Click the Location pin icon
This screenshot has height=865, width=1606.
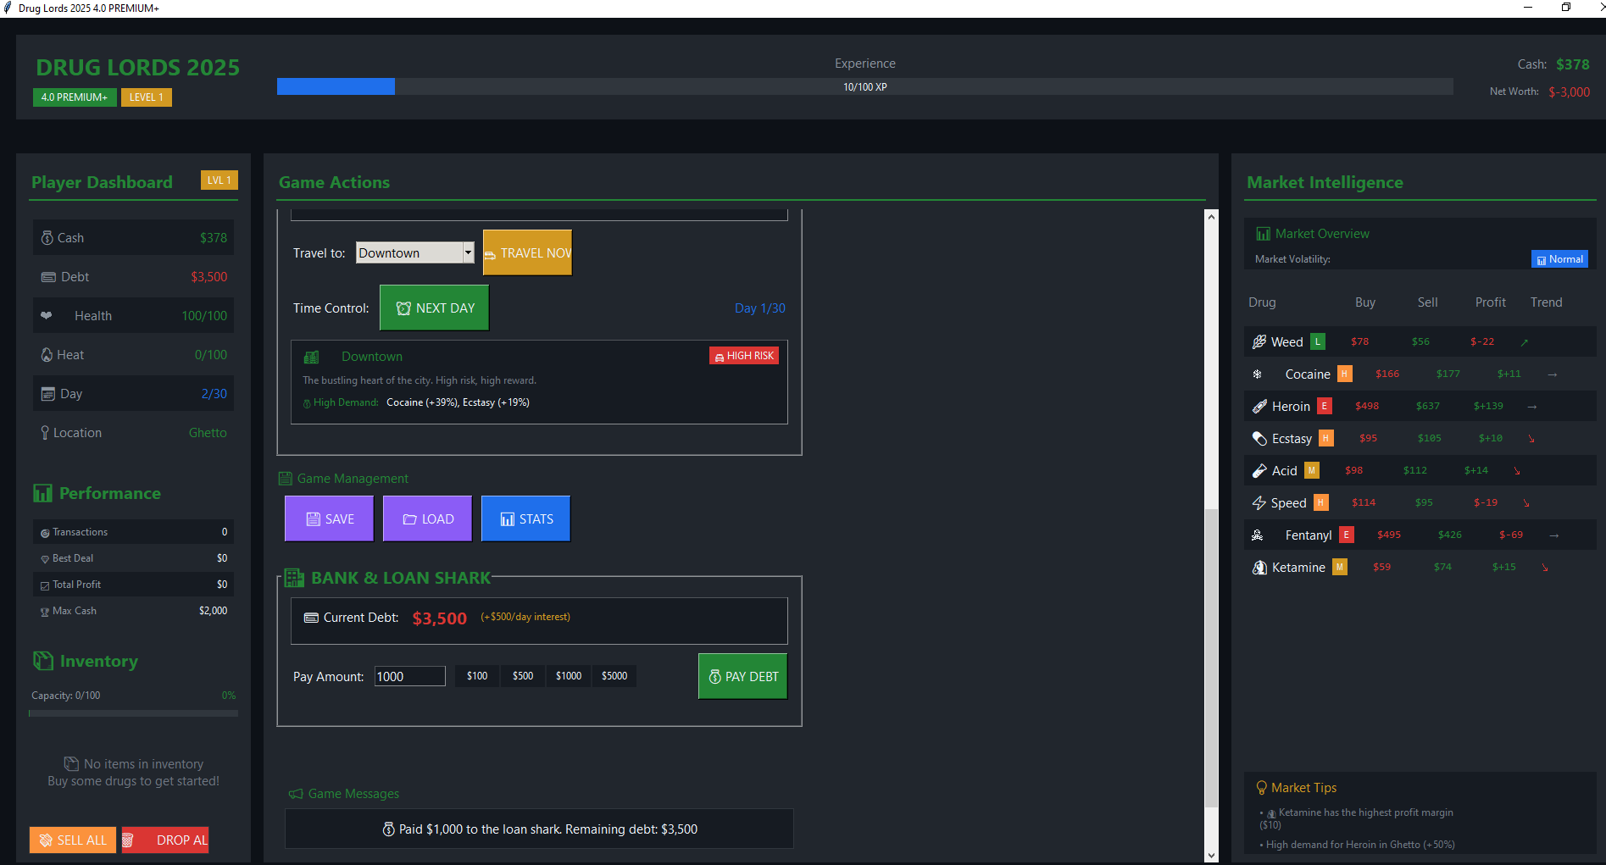pyautogui.click(x=45, y=433)
